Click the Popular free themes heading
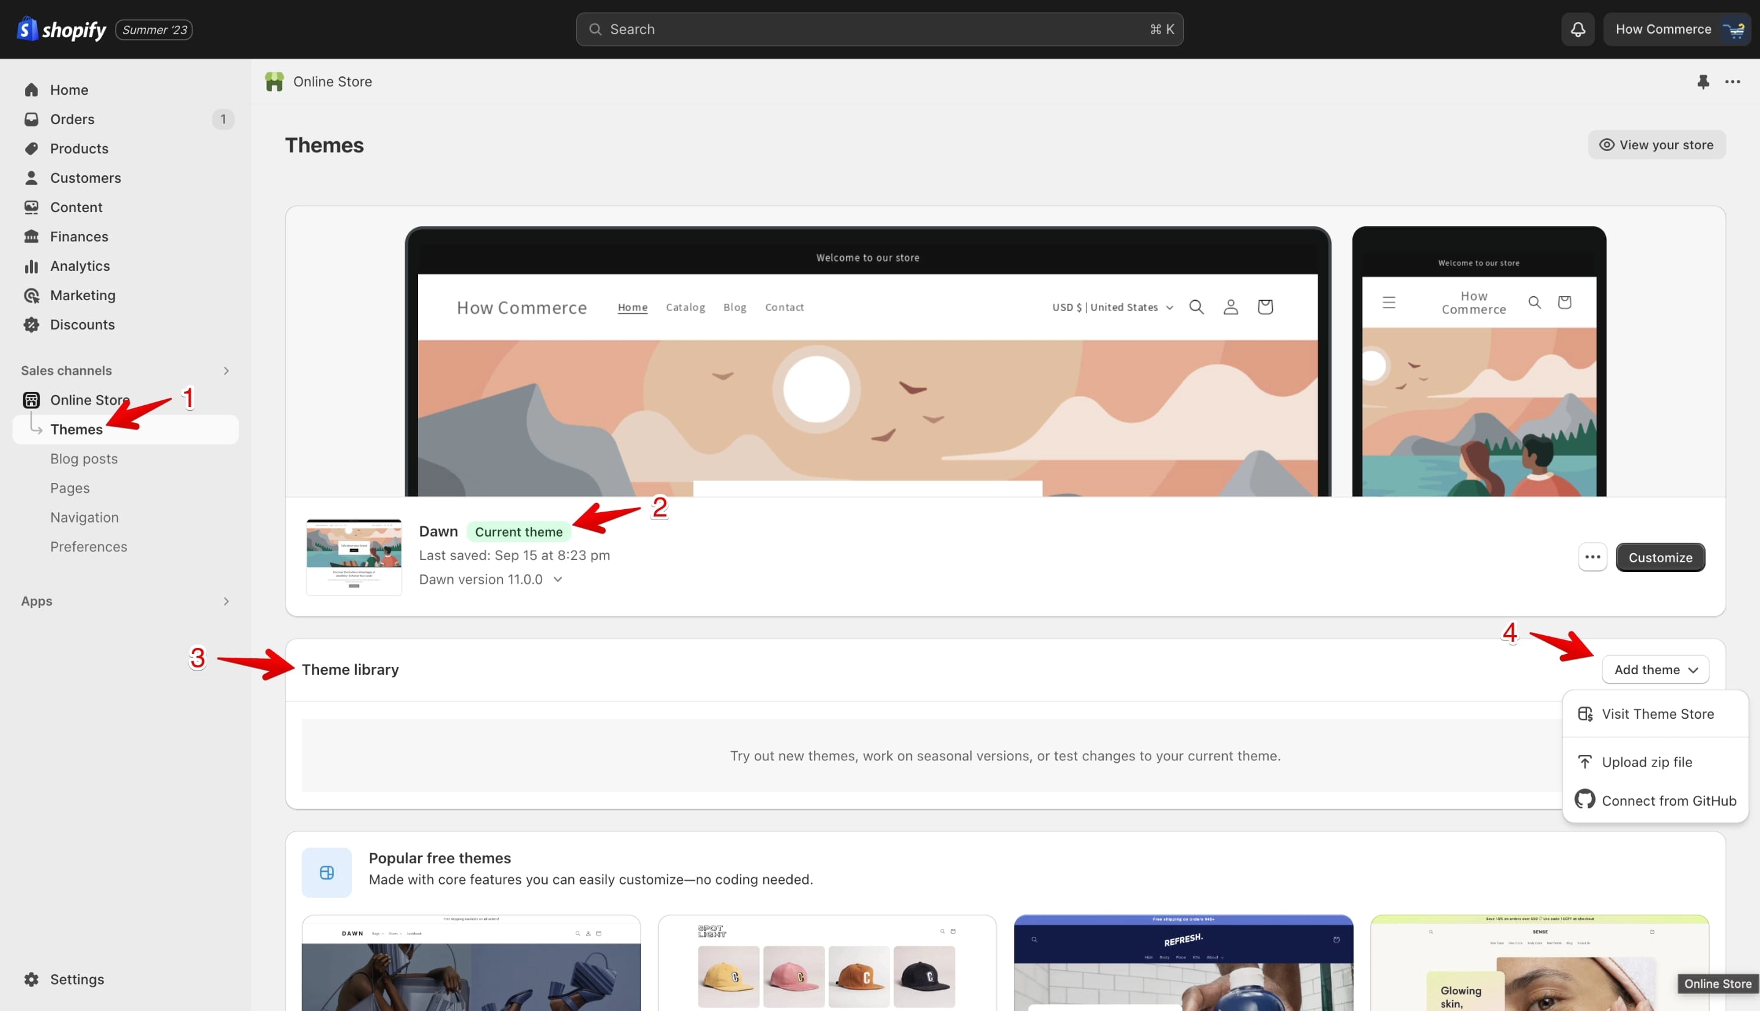The width and height of the screenshot is (1760, 1011). click(439, 858)
